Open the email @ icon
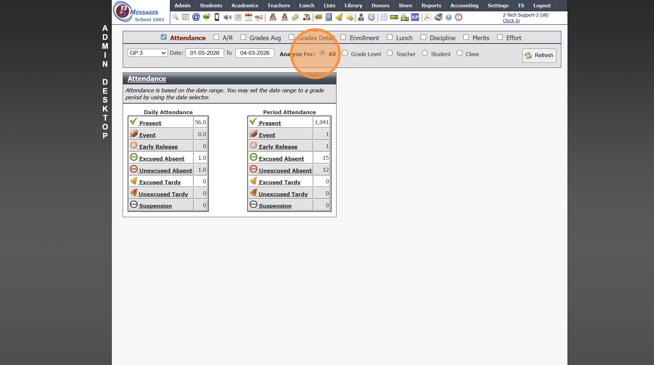The image size is (654, 365). tap(196, 17)
